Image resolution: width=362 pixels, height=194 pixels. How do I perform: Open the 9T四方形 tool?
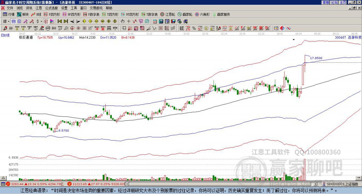pos(130,14)
